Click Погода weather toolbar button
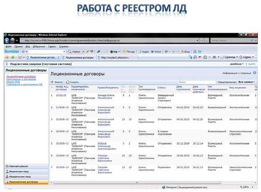261x192 pixels. click(x=128, y=51)
